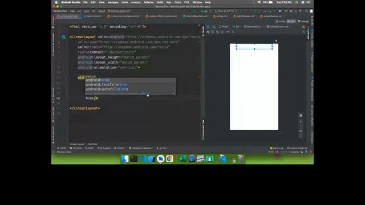Open Terminal from the Dock

coord(134,159)
